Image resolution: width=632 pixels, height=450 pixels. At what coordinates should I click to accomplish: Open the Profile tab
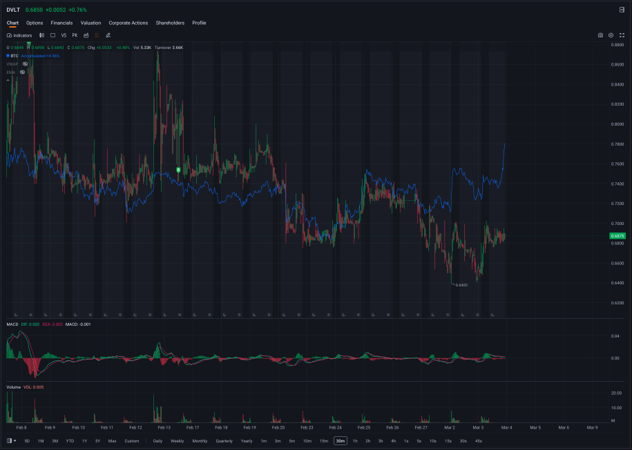pos(199,23)
